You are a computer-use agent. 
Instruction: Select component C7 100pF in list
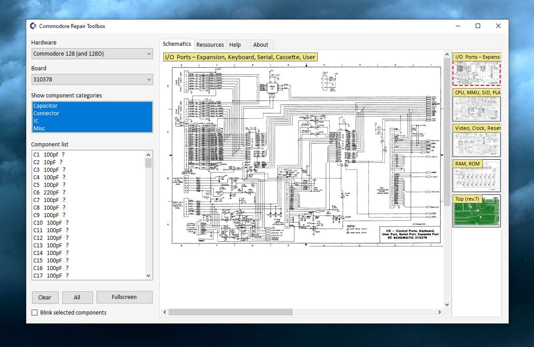(89, 200)
